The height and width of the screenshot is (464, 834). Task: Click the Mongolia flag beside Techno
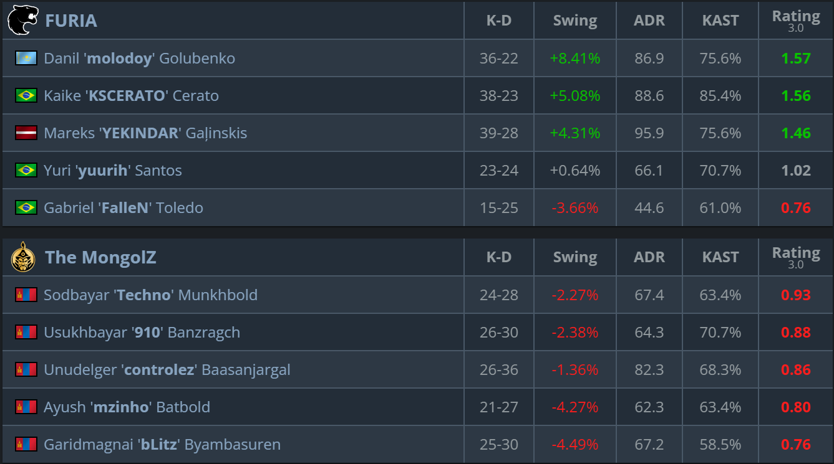pyautogui.click(x=26, y=295)
